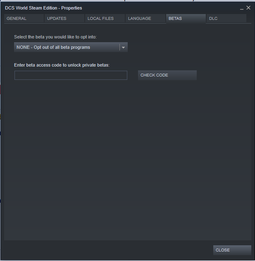Switch to the UPDATES tab
This screenshot has width=255, height=261.
coord(64,19)
